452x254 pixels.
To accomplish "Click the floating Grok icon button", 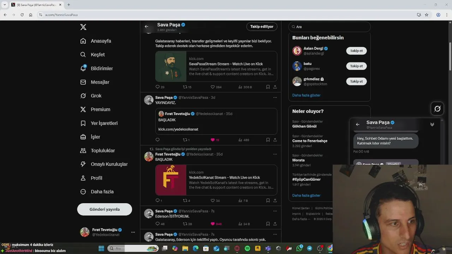I will pos(437,109).
